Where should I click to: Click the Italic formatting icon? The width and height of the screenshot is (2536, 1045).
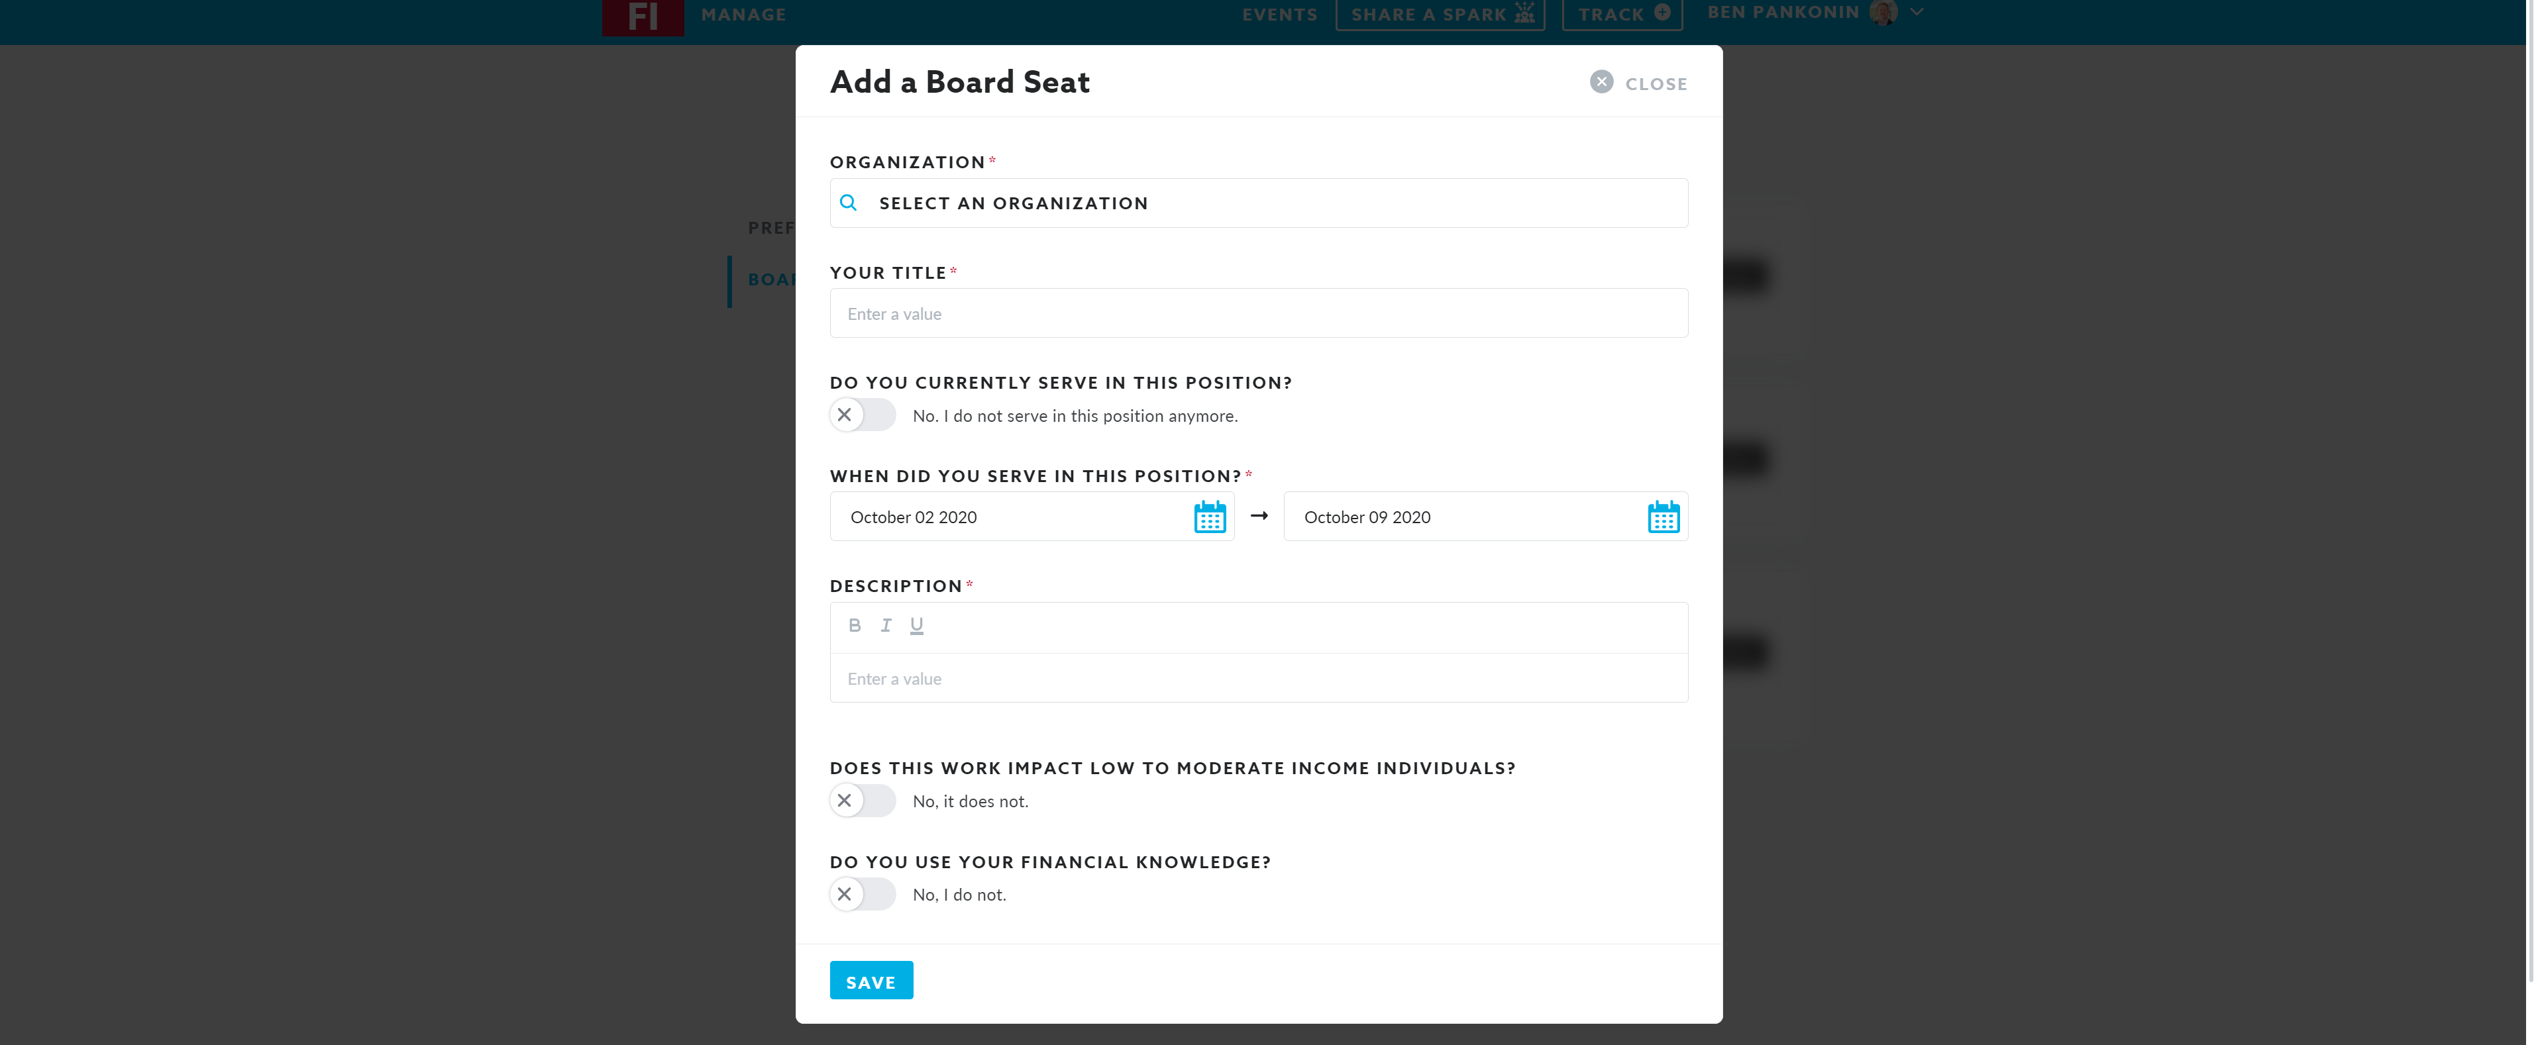pyautogui.click(x=886, y=626)
